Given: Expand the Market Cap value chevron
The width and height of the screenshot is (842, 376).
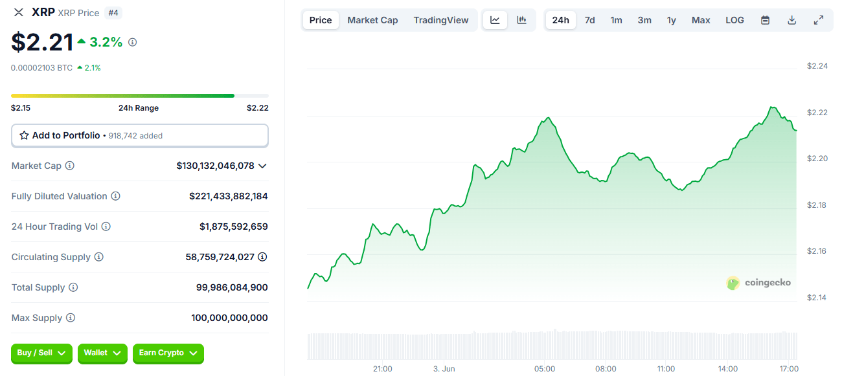Looking at the screenshot, I should [x=262, y=166].
